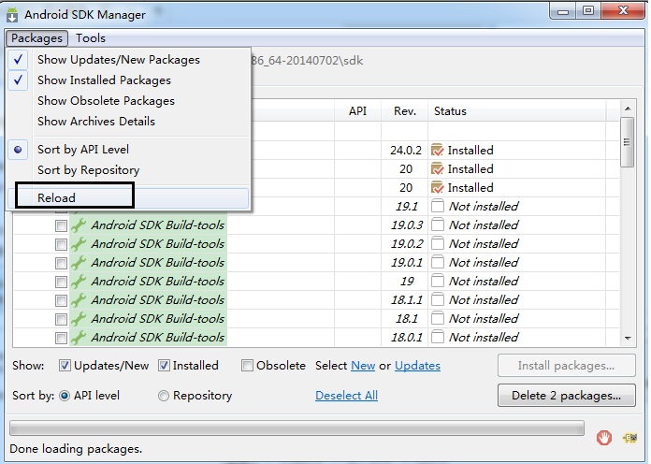This screenshot has height=464, width=651.
Task: Click wrench icon of Build-tools 19.0.3
Action: coord(79,225)
